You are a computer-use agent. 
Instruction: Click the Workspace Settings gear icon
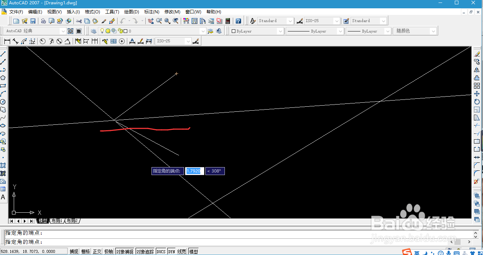click(x=70, y=31)
